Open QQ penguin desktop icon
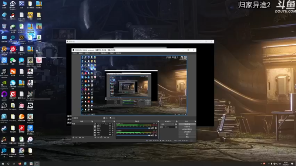Screen dimensions: 296x166 [13, 16]
